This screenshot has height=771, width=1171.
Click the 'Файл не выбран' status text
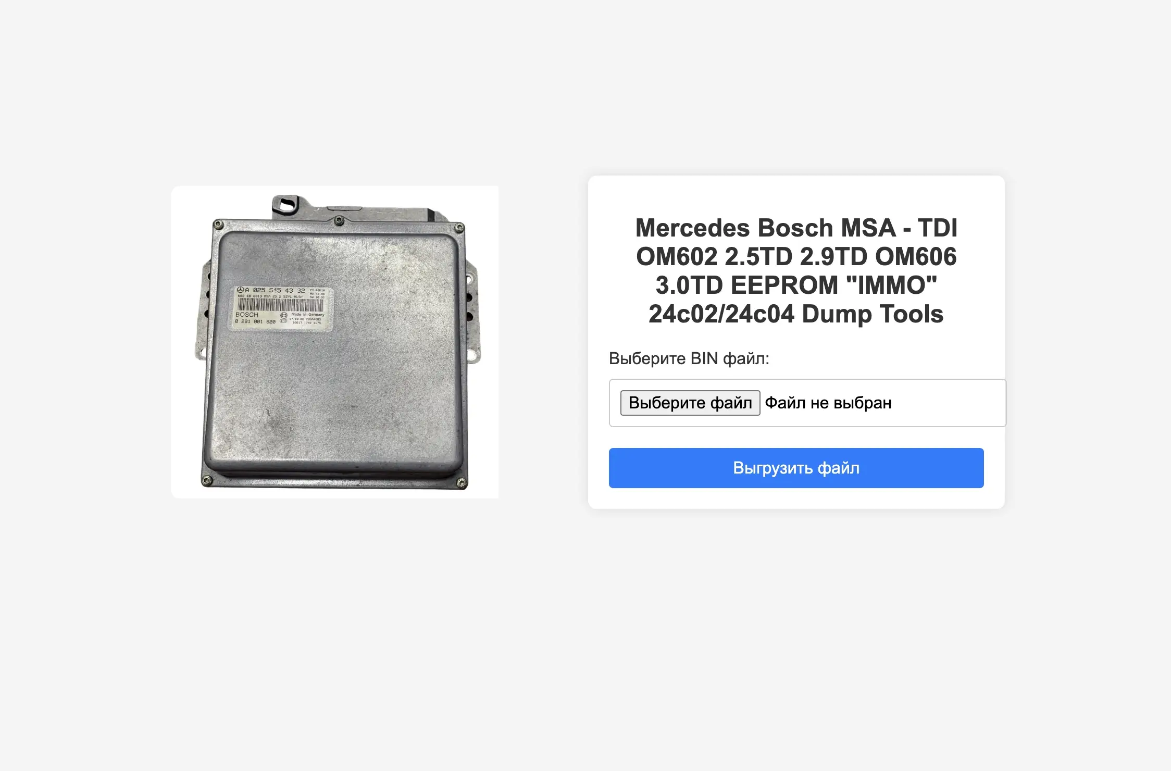coord(828,403)
